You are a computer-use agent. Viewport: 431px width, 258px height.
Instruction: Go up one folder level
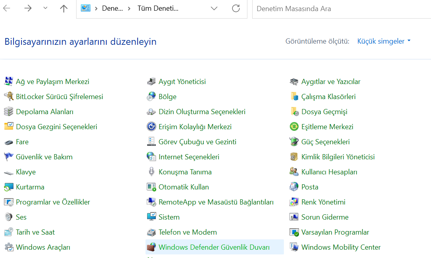(64, 9)
